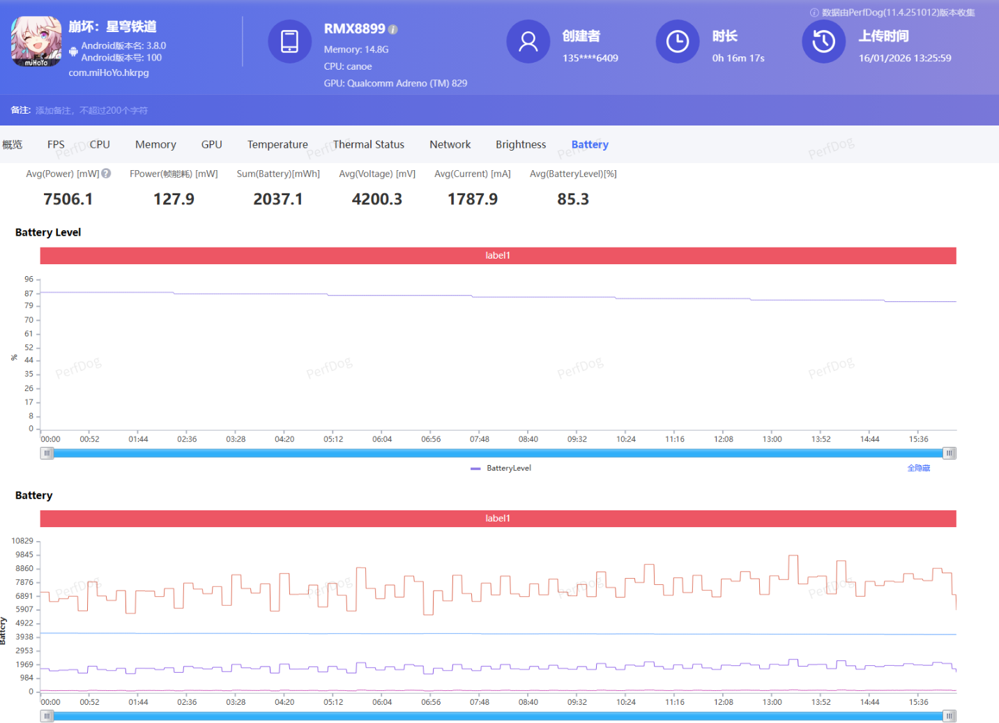The width and height of the screenshot is (999, 723).
Task: Click the info icon beside PerfDog version notice
Action: coord(814,13)
